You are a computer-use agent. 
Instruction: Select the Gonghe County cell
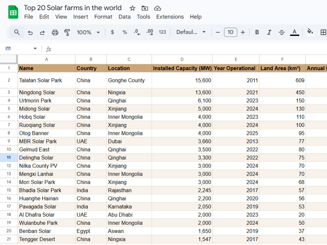tap(129, 80)
